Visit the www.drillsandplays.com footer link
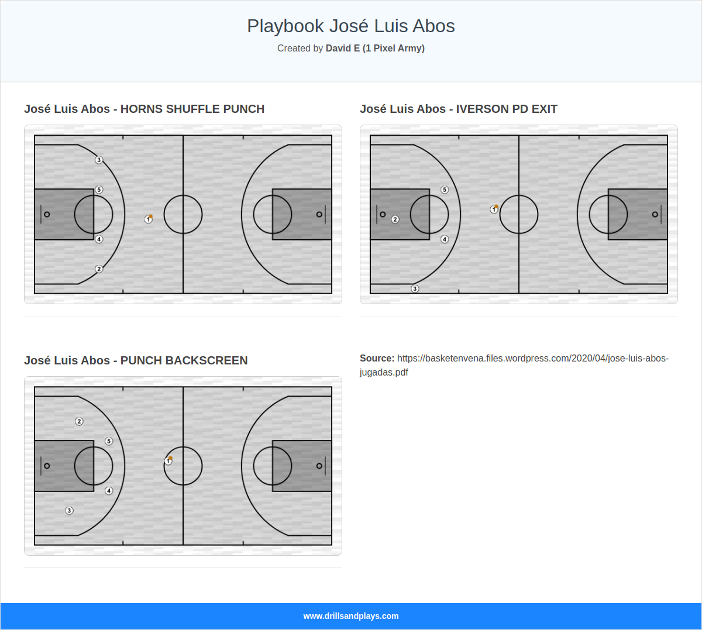The width and height of the screenshot is (702, 630). pyautogui.click(x=350, y=616)
